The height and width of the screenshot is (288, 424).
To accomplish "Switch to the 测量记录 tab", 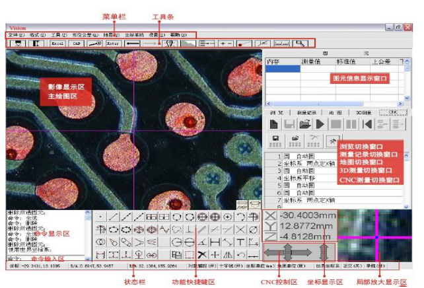I will pyautogui.click(x=306, y=112).
